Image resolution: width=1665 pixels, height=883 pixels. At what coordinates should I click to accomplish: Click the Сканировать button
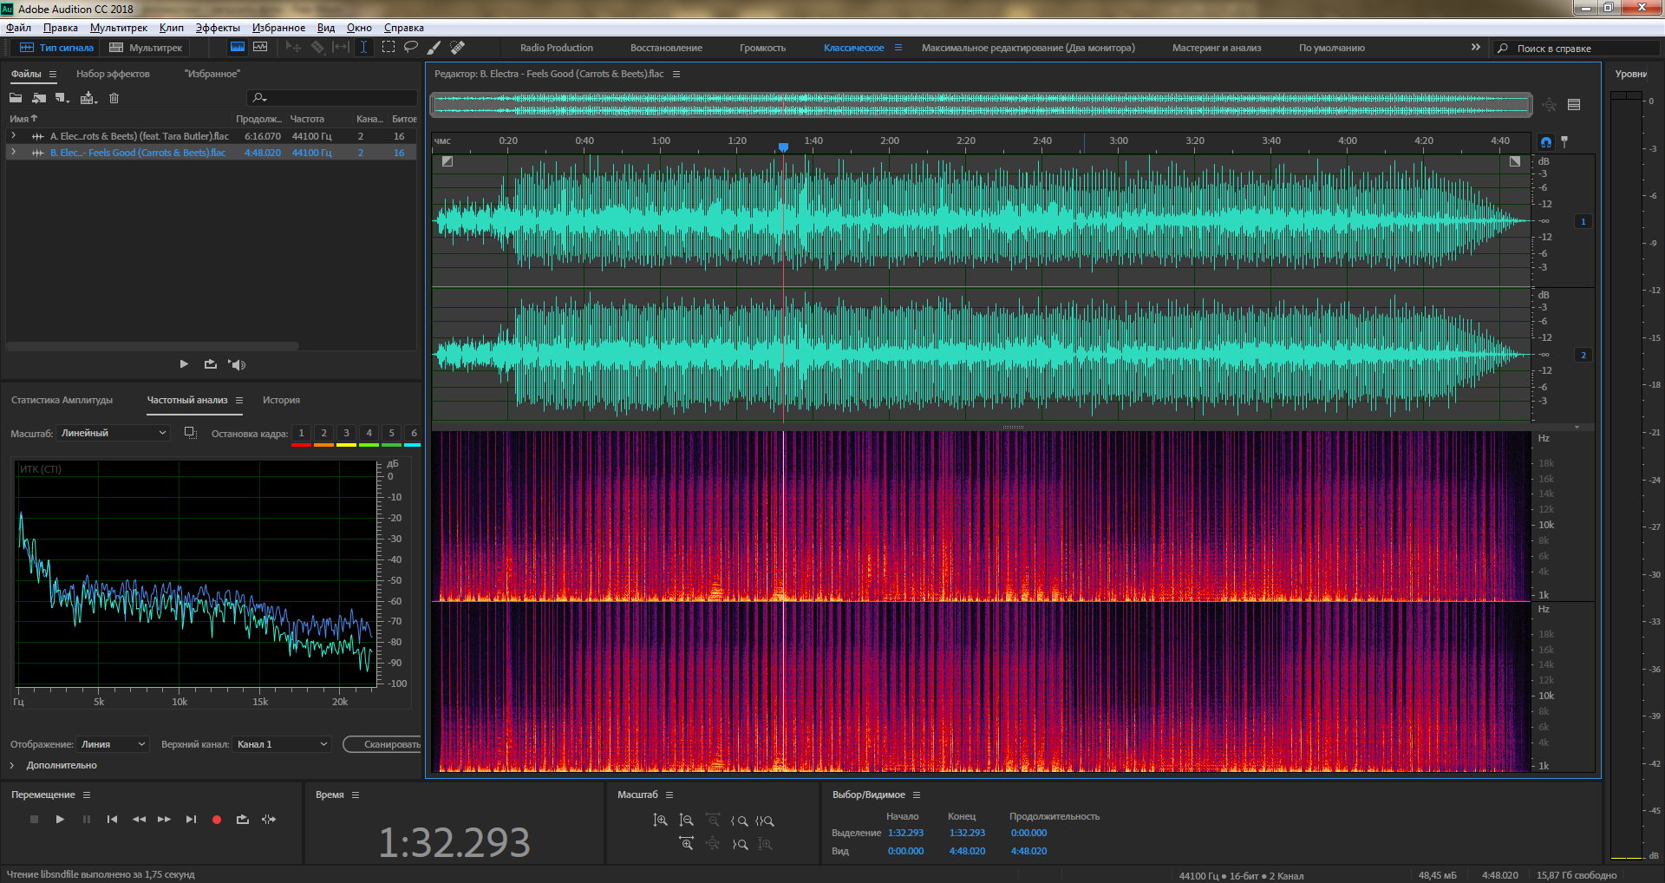click(x=383, y=744)
